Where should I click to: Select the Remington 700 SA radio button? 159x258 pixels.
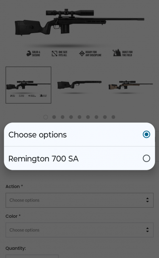coord(146,158)
